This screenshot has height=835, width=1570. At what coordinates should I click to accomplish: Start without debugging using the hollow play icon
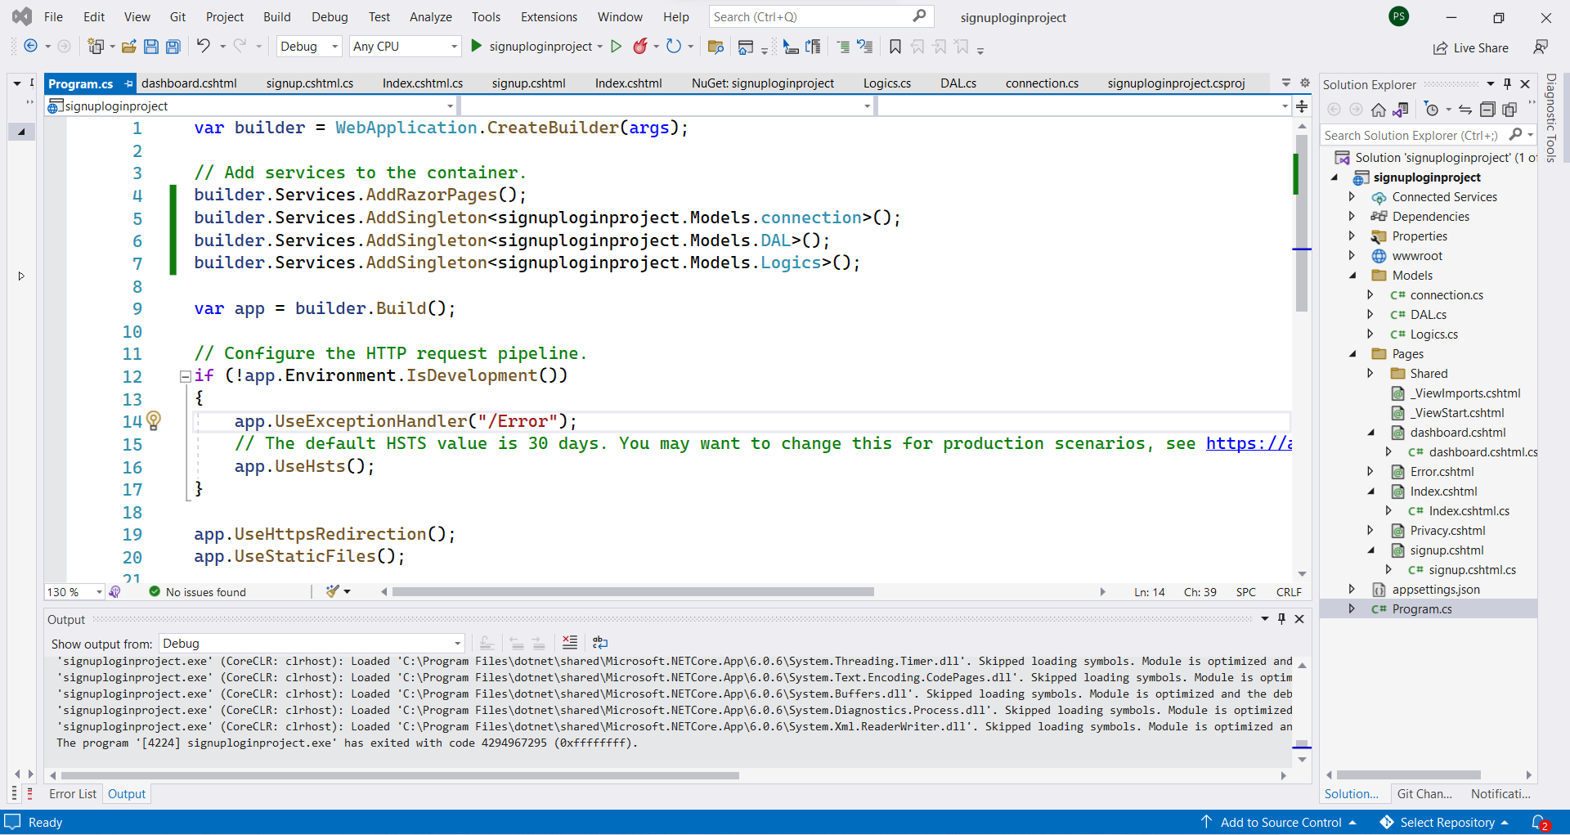point(617,47)
